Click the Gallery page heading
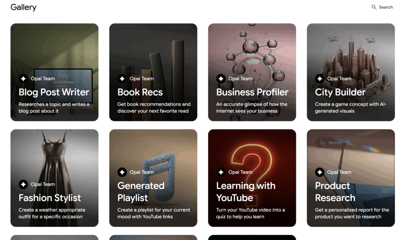Viewport: 401px width, 240px height. [23, 7]
